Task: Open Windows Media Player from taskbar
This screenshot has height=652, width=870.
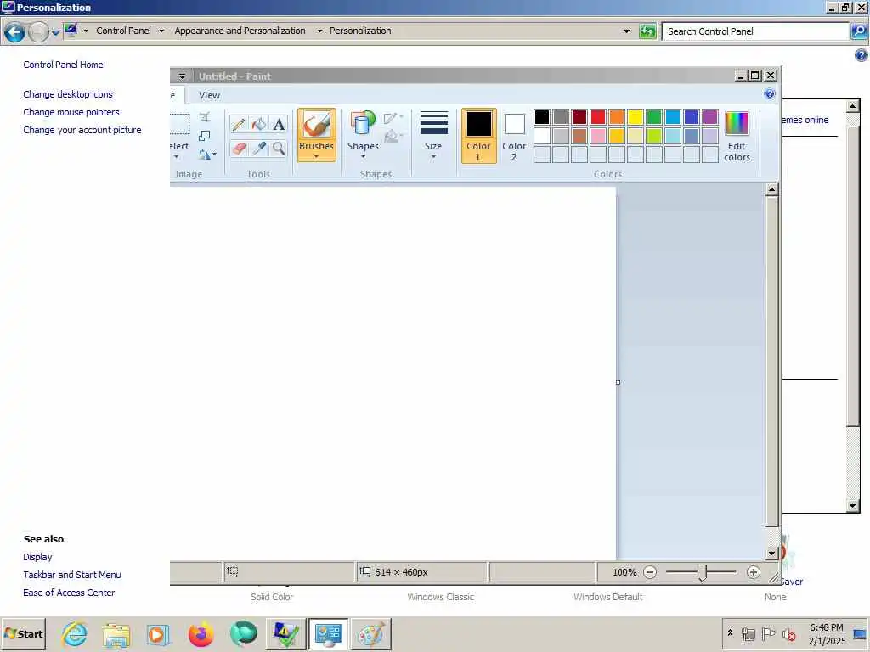Action: (158, 633)
